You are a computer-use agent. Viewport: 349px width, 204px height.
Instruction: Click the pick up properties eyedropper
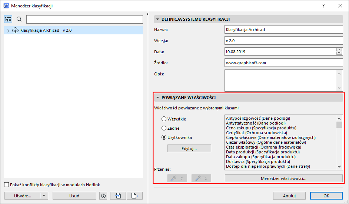pos(177,178)
